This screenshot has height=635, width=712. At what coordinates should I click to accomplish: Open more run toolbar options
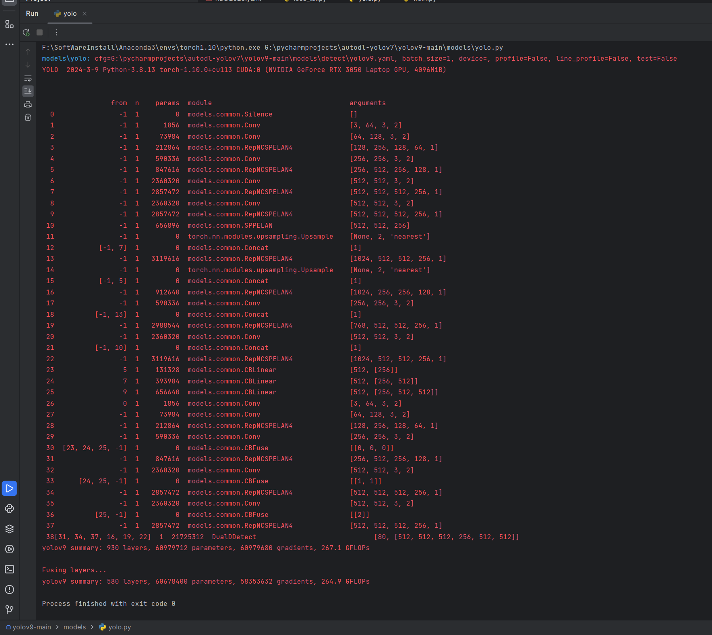(x=56, y=32)
